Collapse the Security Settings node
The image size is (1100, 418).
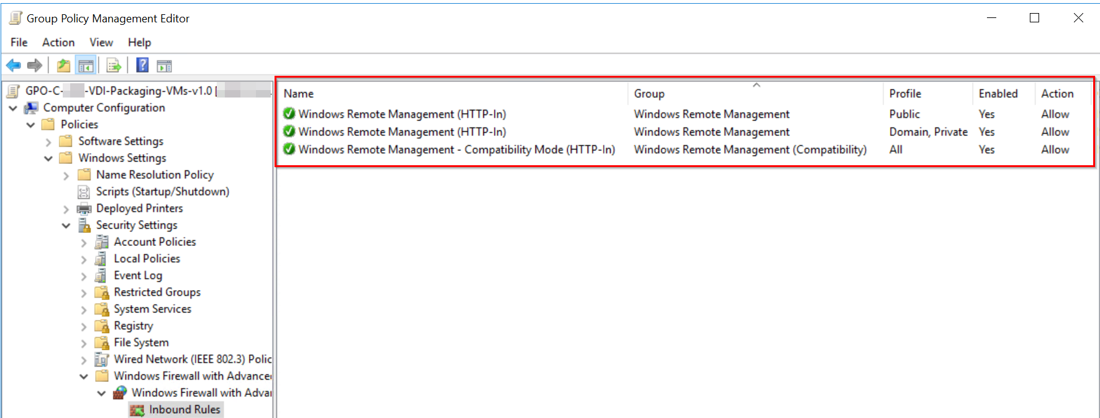pos(66,225)
